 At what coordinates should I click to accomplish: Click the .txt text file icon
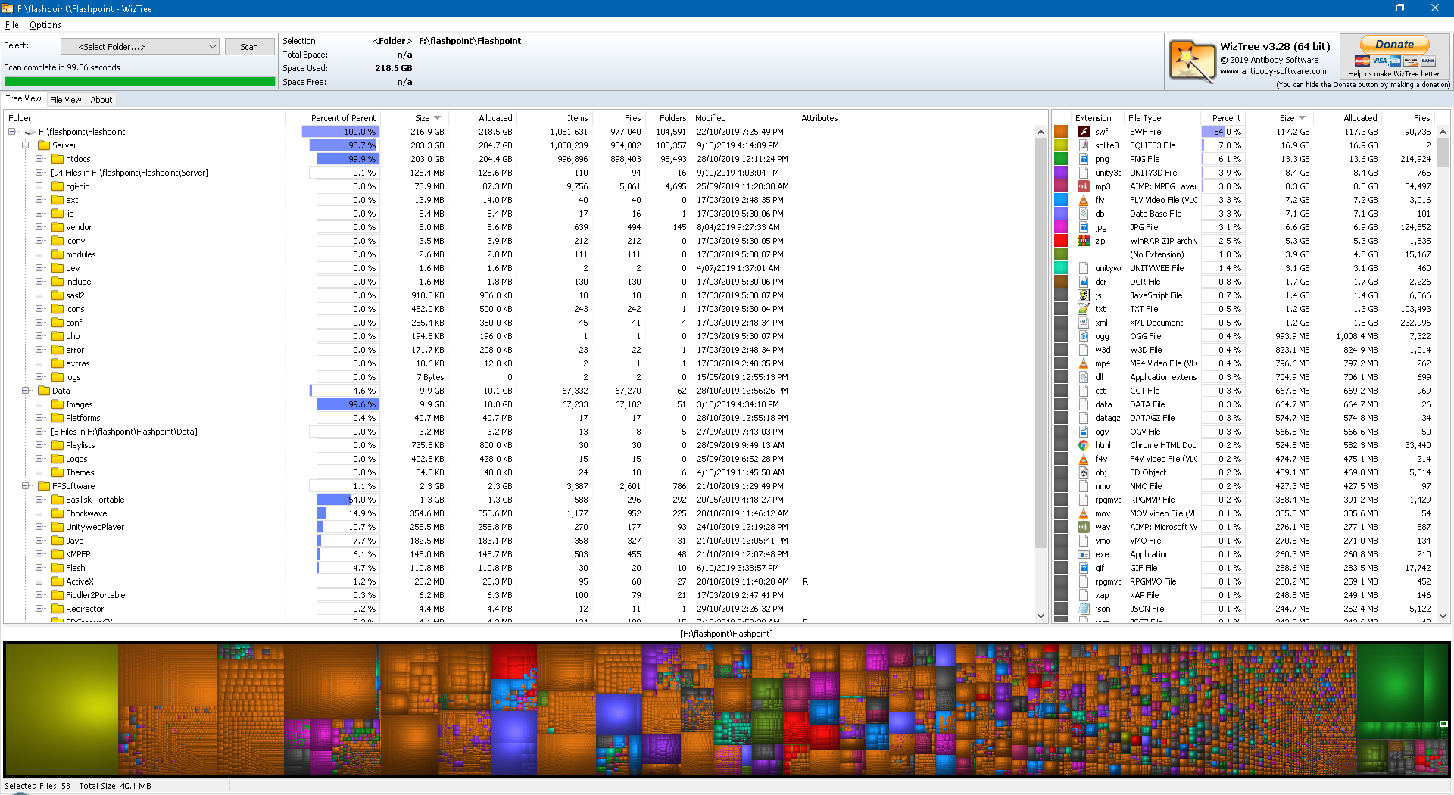[1084, 309]
